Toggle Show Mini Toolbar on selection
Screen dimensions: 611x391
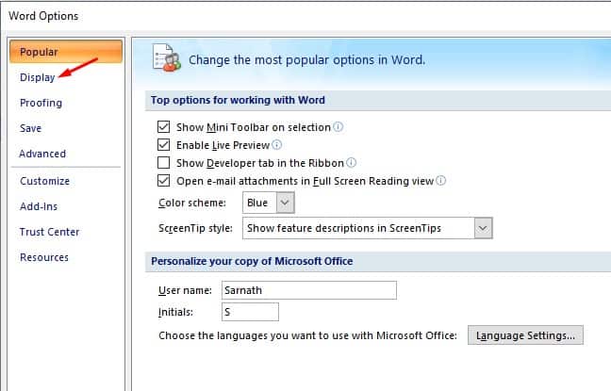click(164, 127)
